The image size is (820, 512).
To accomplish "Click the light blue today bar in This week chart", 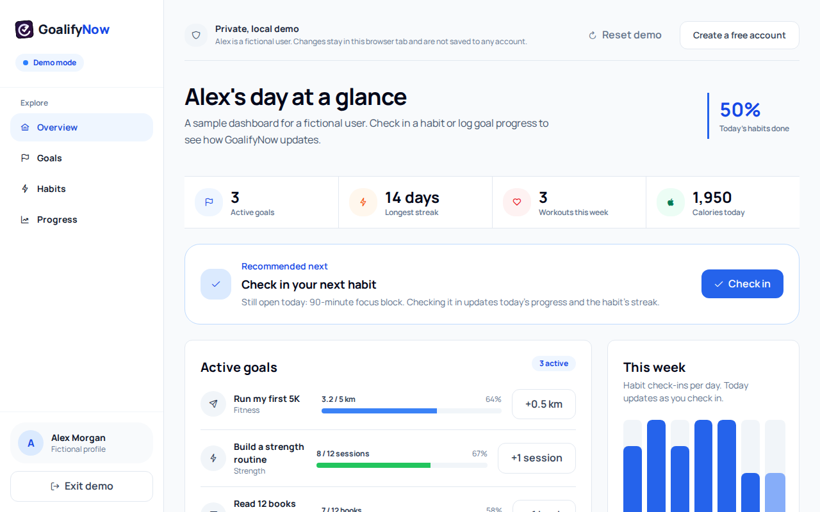I will pos(775,493).
